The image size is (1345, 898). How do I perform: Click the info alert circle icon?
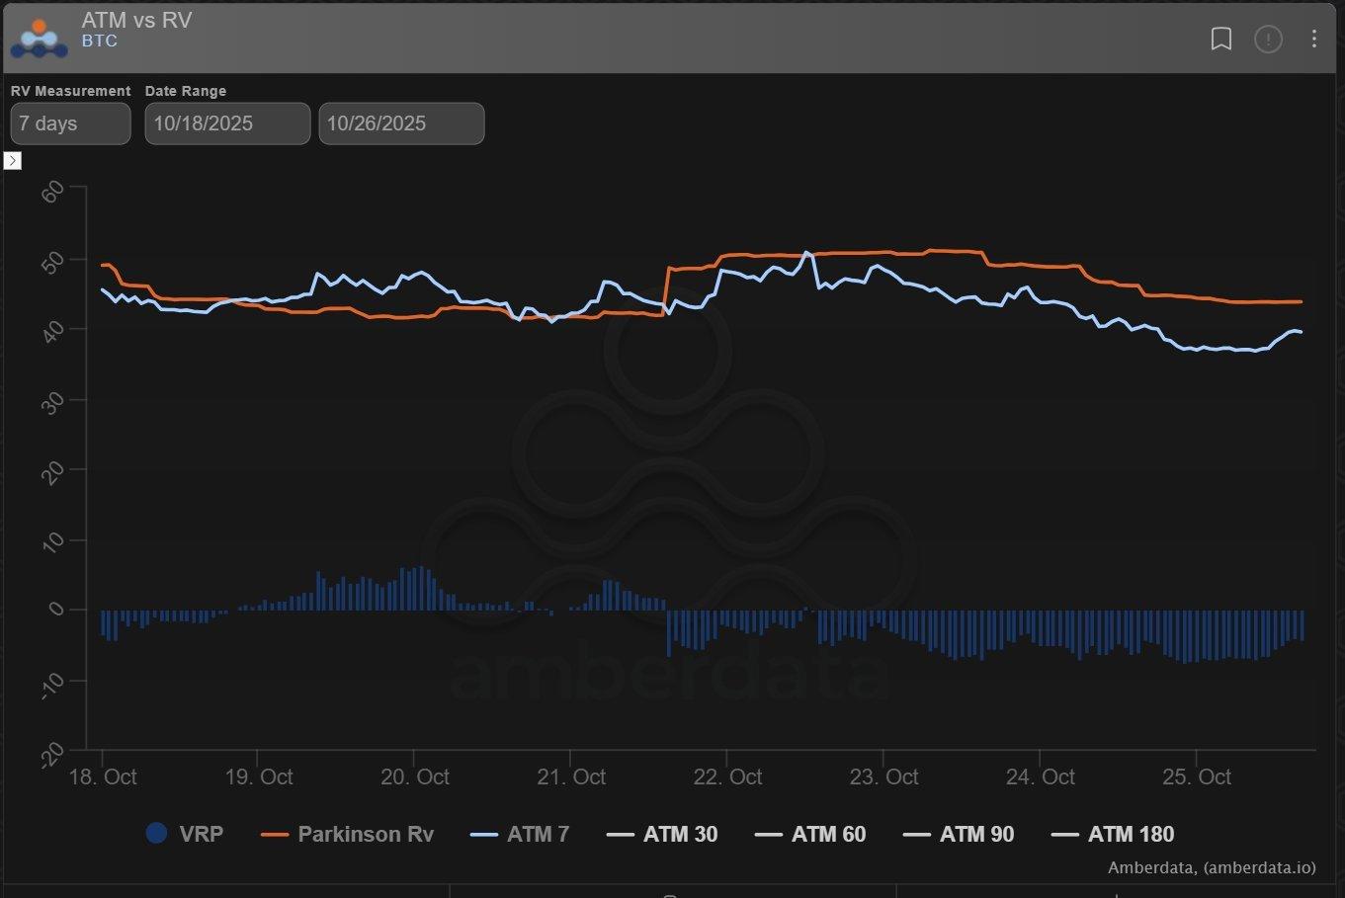point(1268,39)
